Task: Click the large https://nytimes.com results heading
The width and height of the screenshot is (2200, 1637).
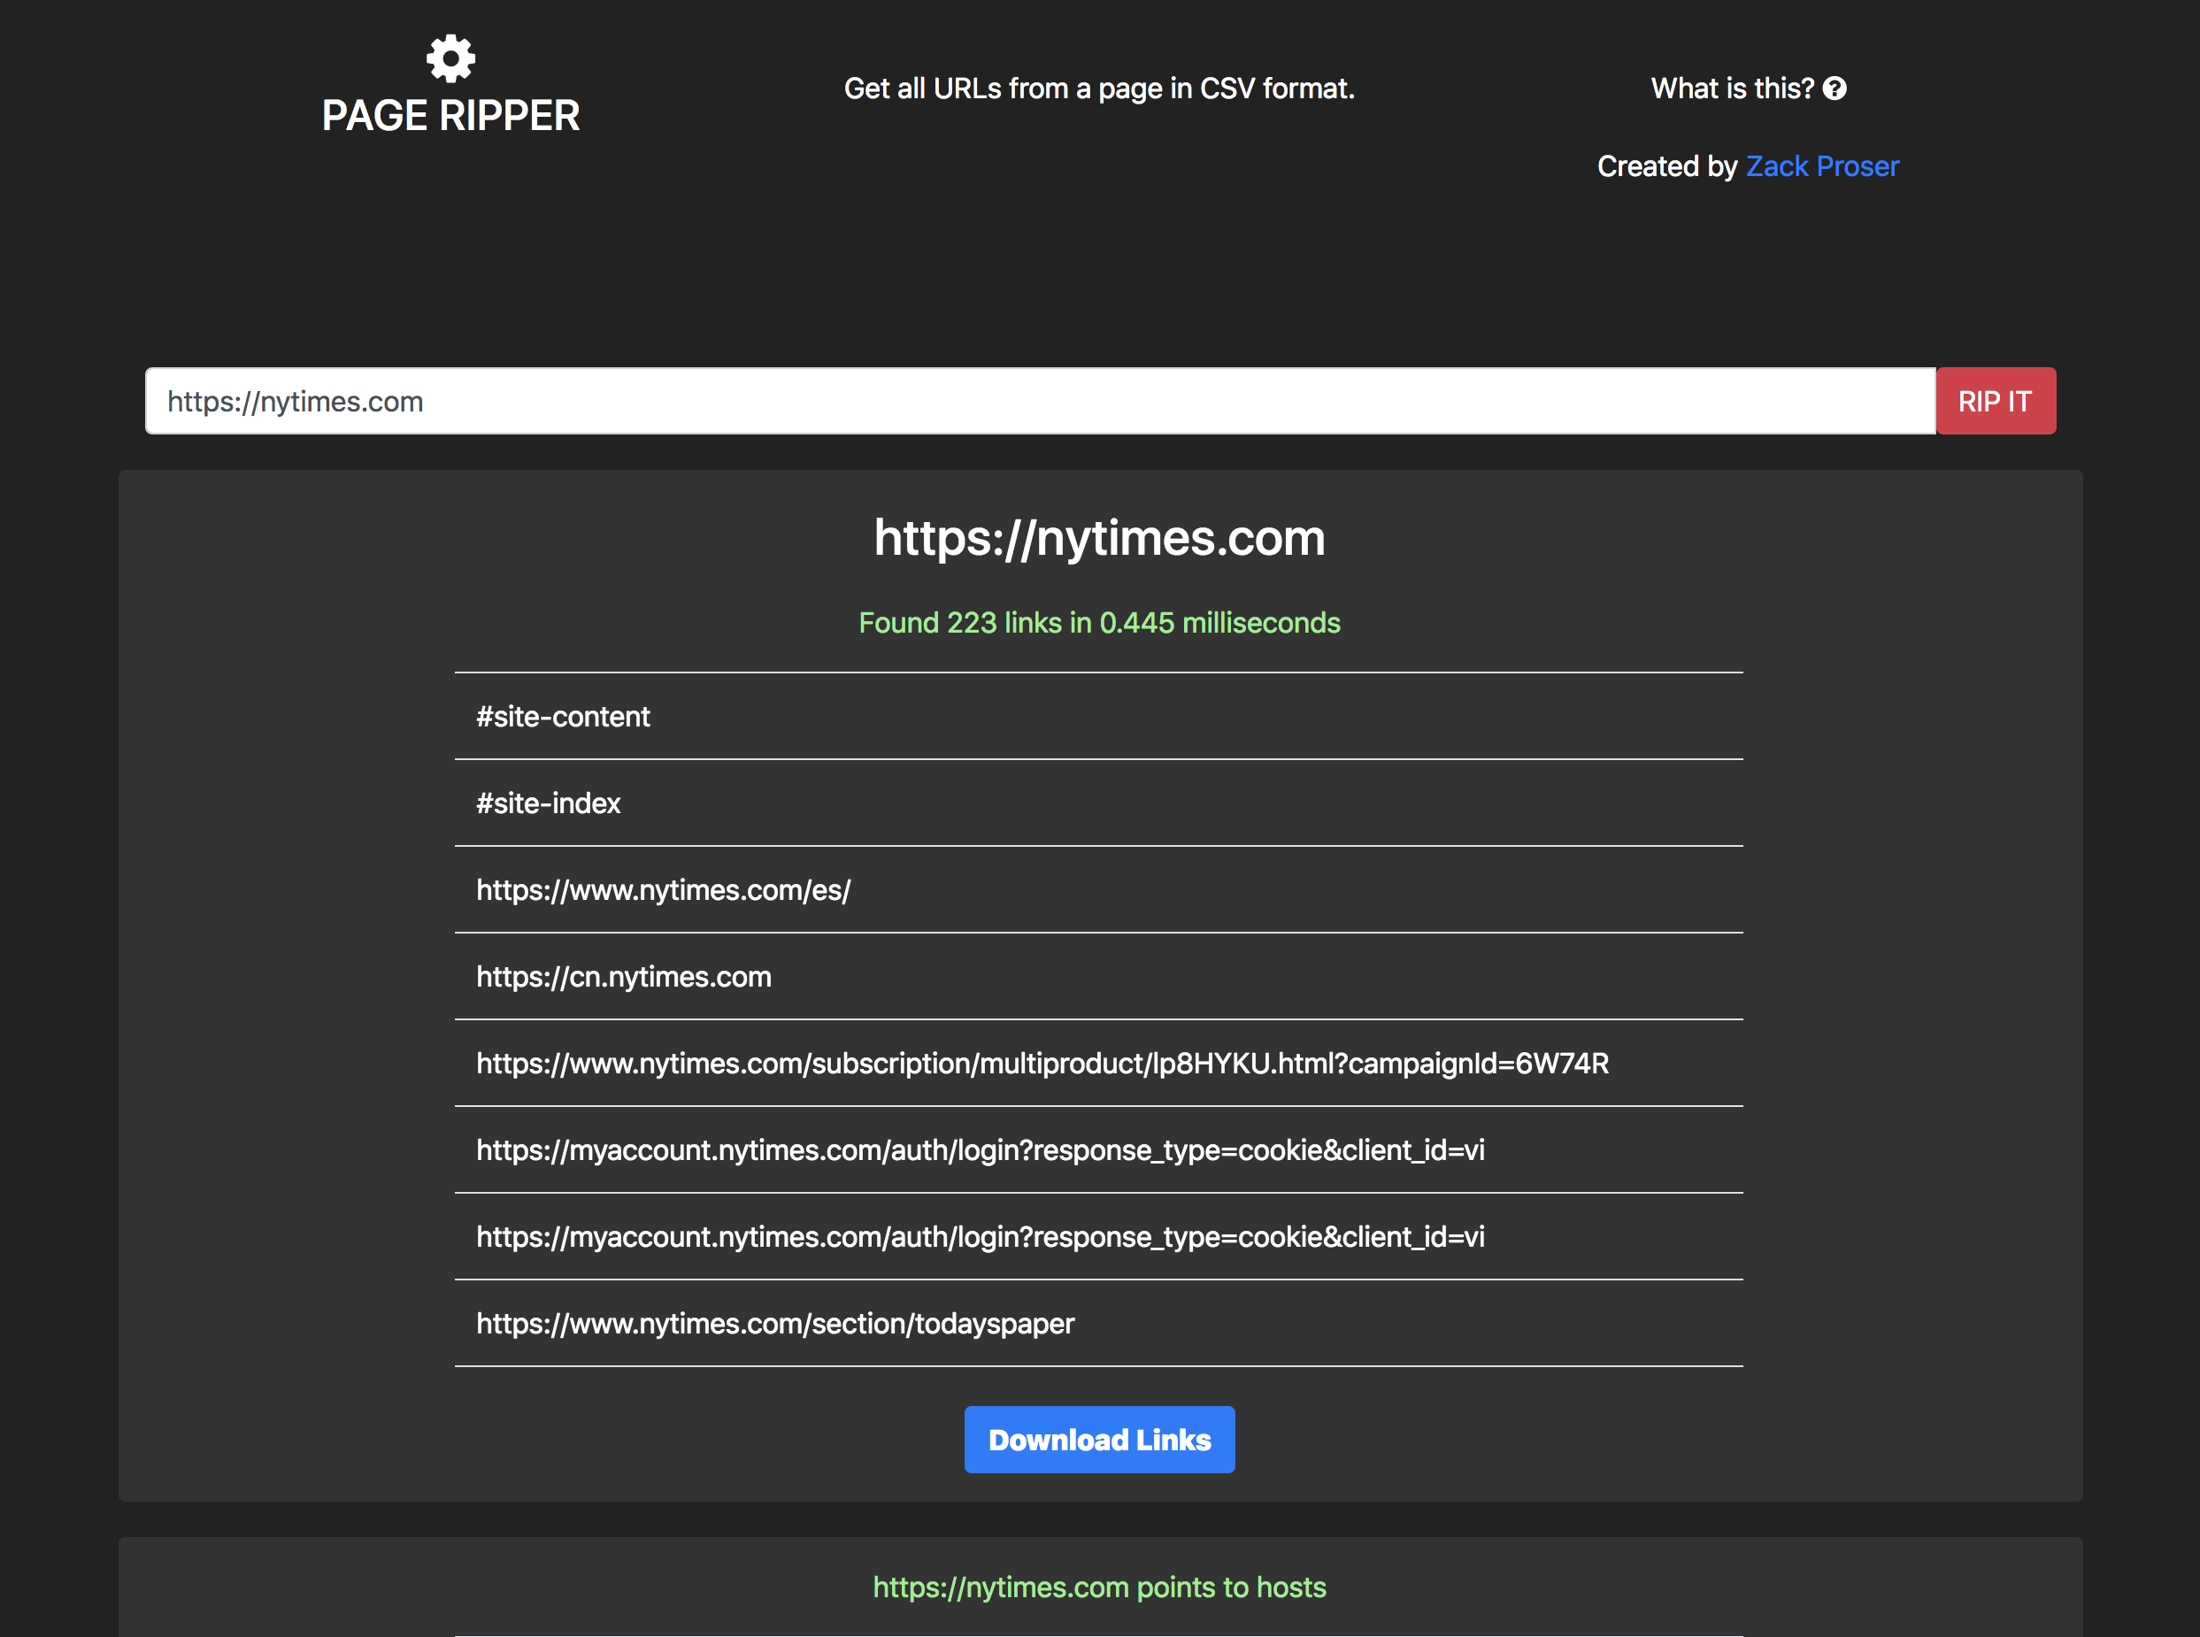Action: tap(1099, 538)
